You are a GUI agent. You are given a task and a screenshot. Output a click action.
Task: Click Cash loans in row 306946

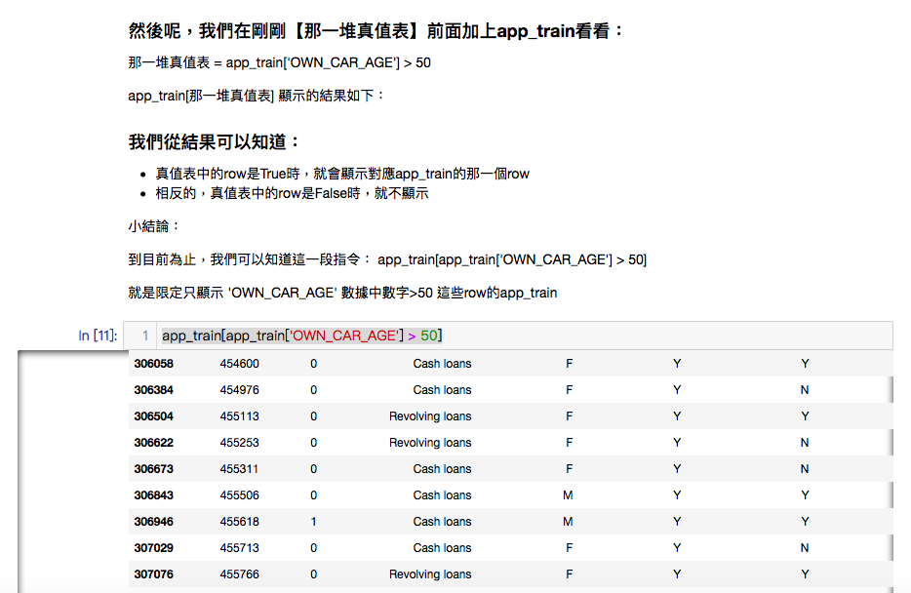click(x=442, y=522)
